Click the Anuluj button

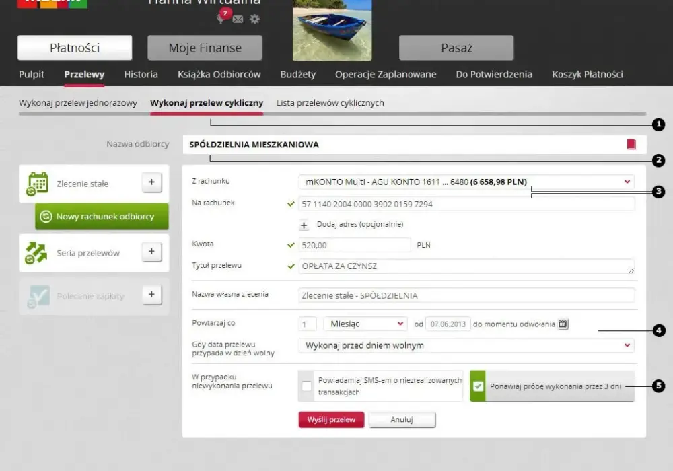(402, 419)
